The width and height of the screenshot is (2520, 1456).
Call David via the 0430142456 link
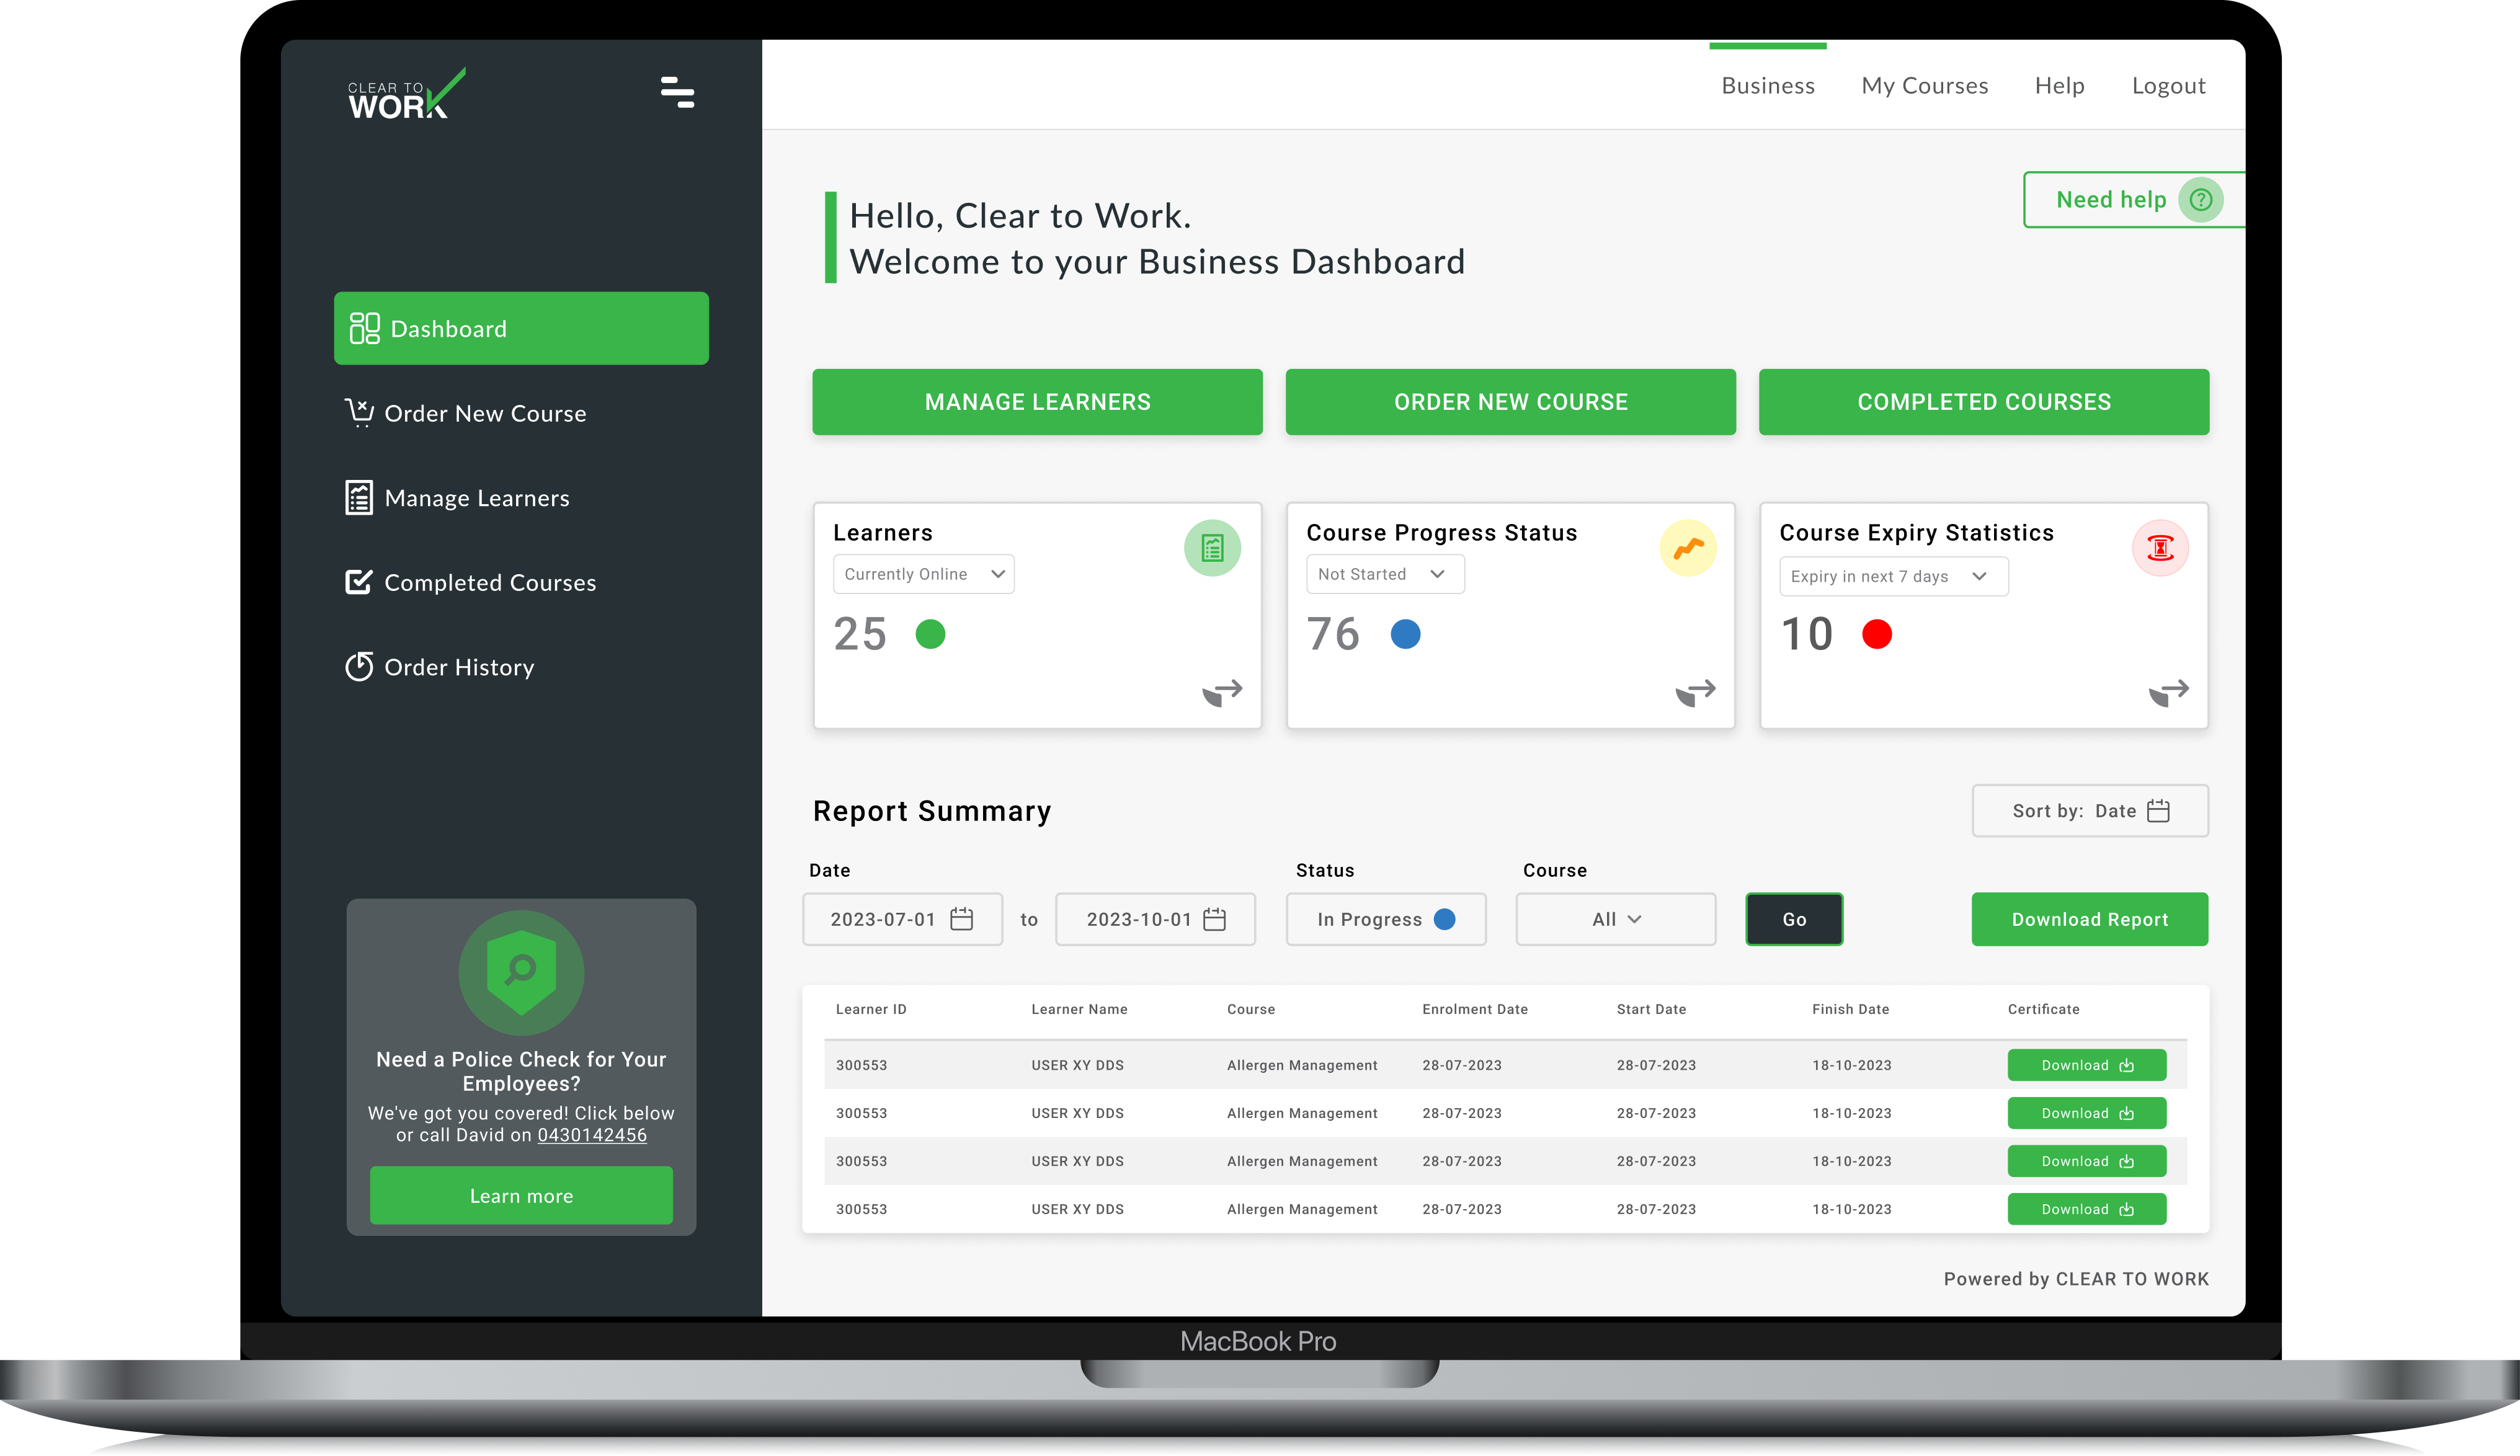coord(592,1135)
